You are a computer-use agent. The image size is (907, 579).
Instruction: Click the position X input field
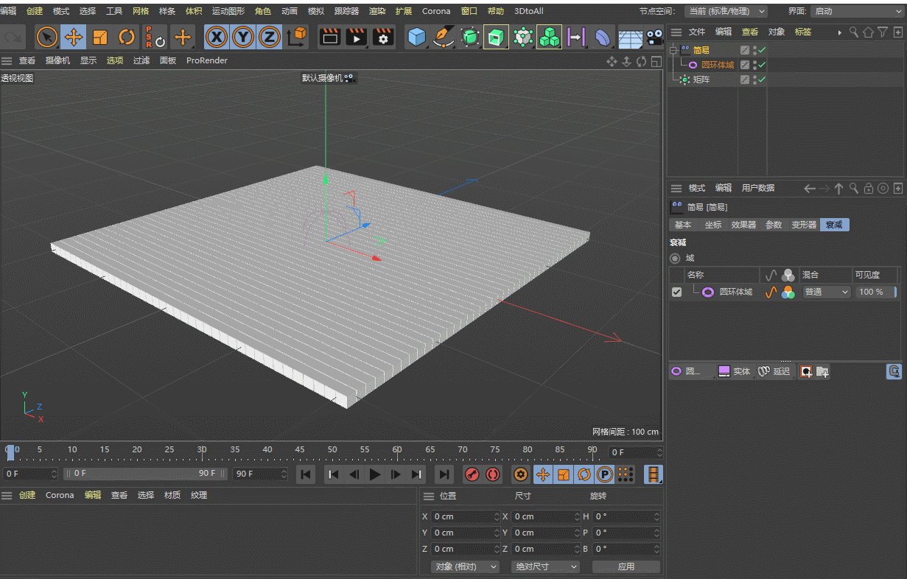[466, 516]
